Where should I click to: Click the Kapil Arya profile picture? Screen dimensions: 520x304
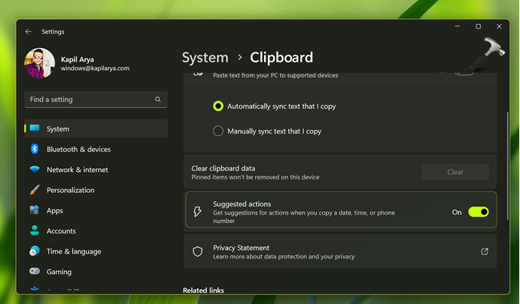click(39, 63)
